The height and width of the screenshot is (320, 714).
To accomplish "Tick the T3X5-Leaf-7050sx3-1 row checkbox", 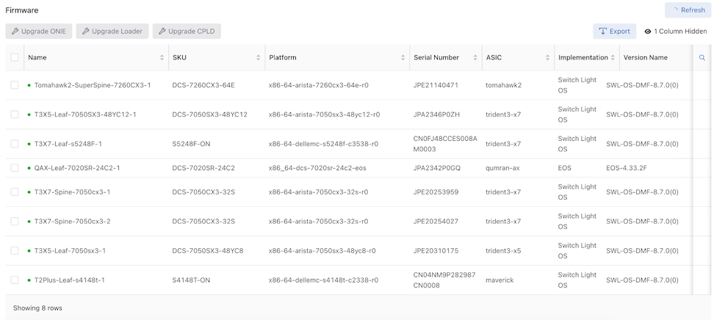I will tap(15, 250).
